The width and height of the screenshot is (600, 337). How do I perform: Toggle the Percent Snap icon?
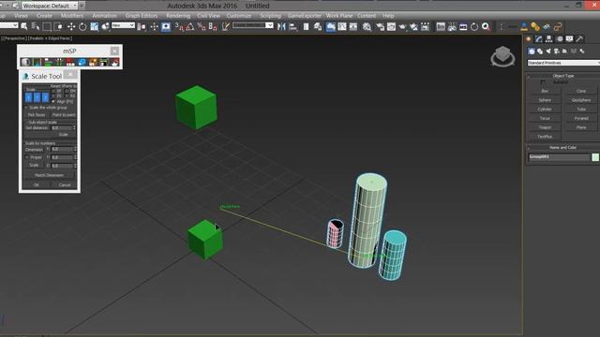(202, 27)
